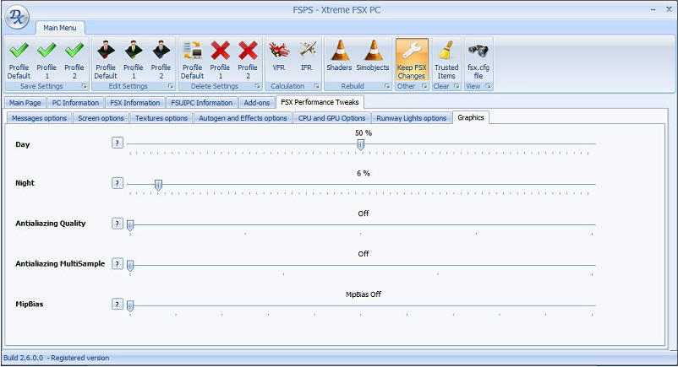
Task: Open help for Antialiazing MultiSample
Action: [118, 264]
